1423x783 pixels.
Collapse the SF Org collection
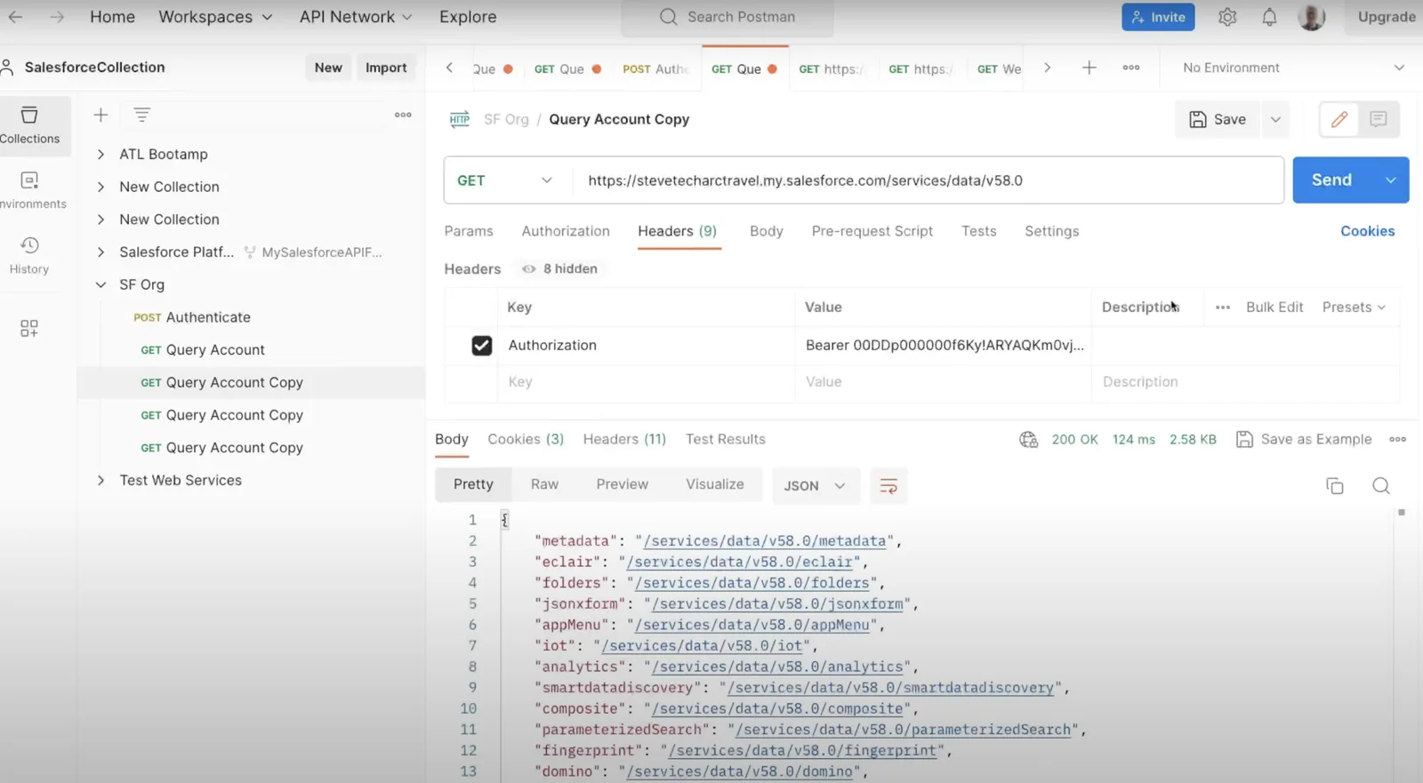coord(100,284)
